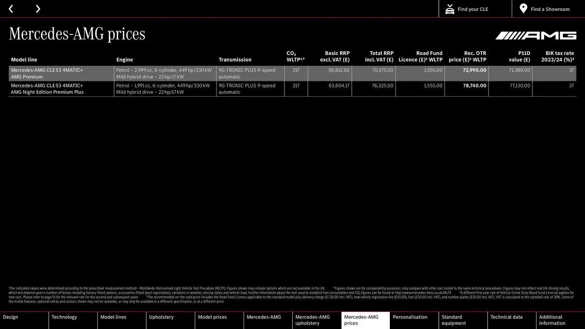Click the AMG logo
The width and height of the screenshot is (585, 329).
tap(536, 36)
